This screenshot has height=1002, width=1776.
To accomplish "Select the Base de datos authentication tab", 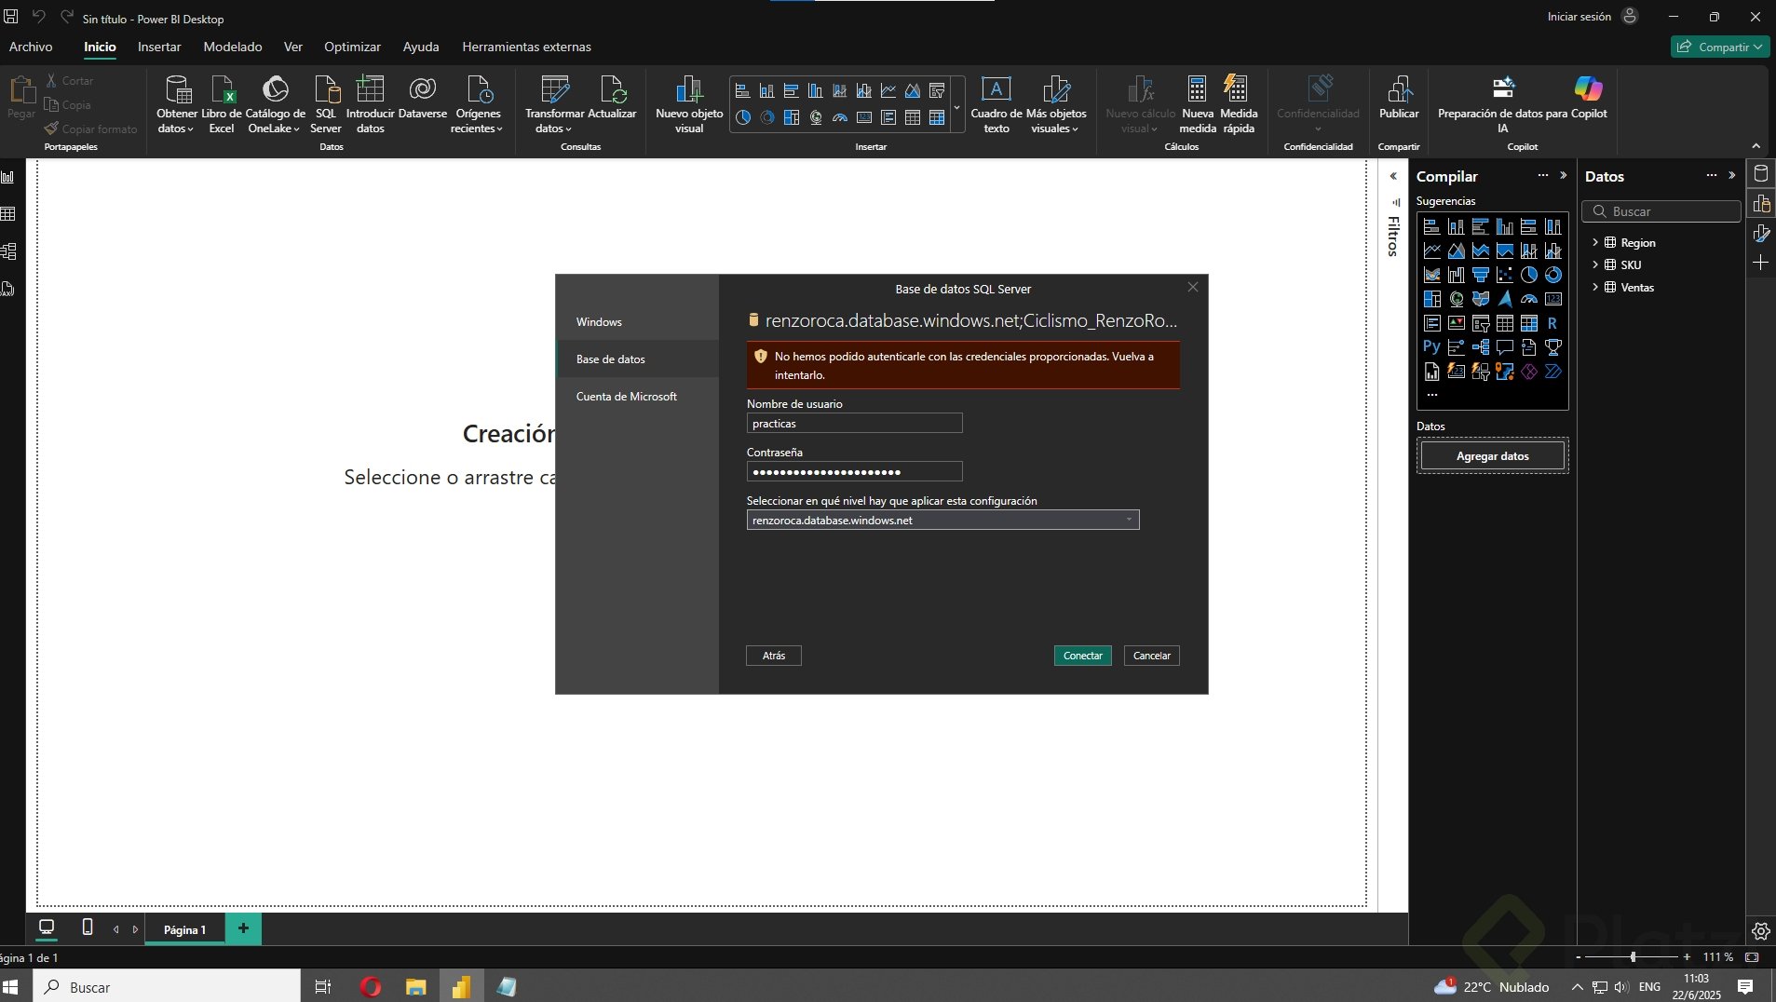I will click(x=637, y=359).
